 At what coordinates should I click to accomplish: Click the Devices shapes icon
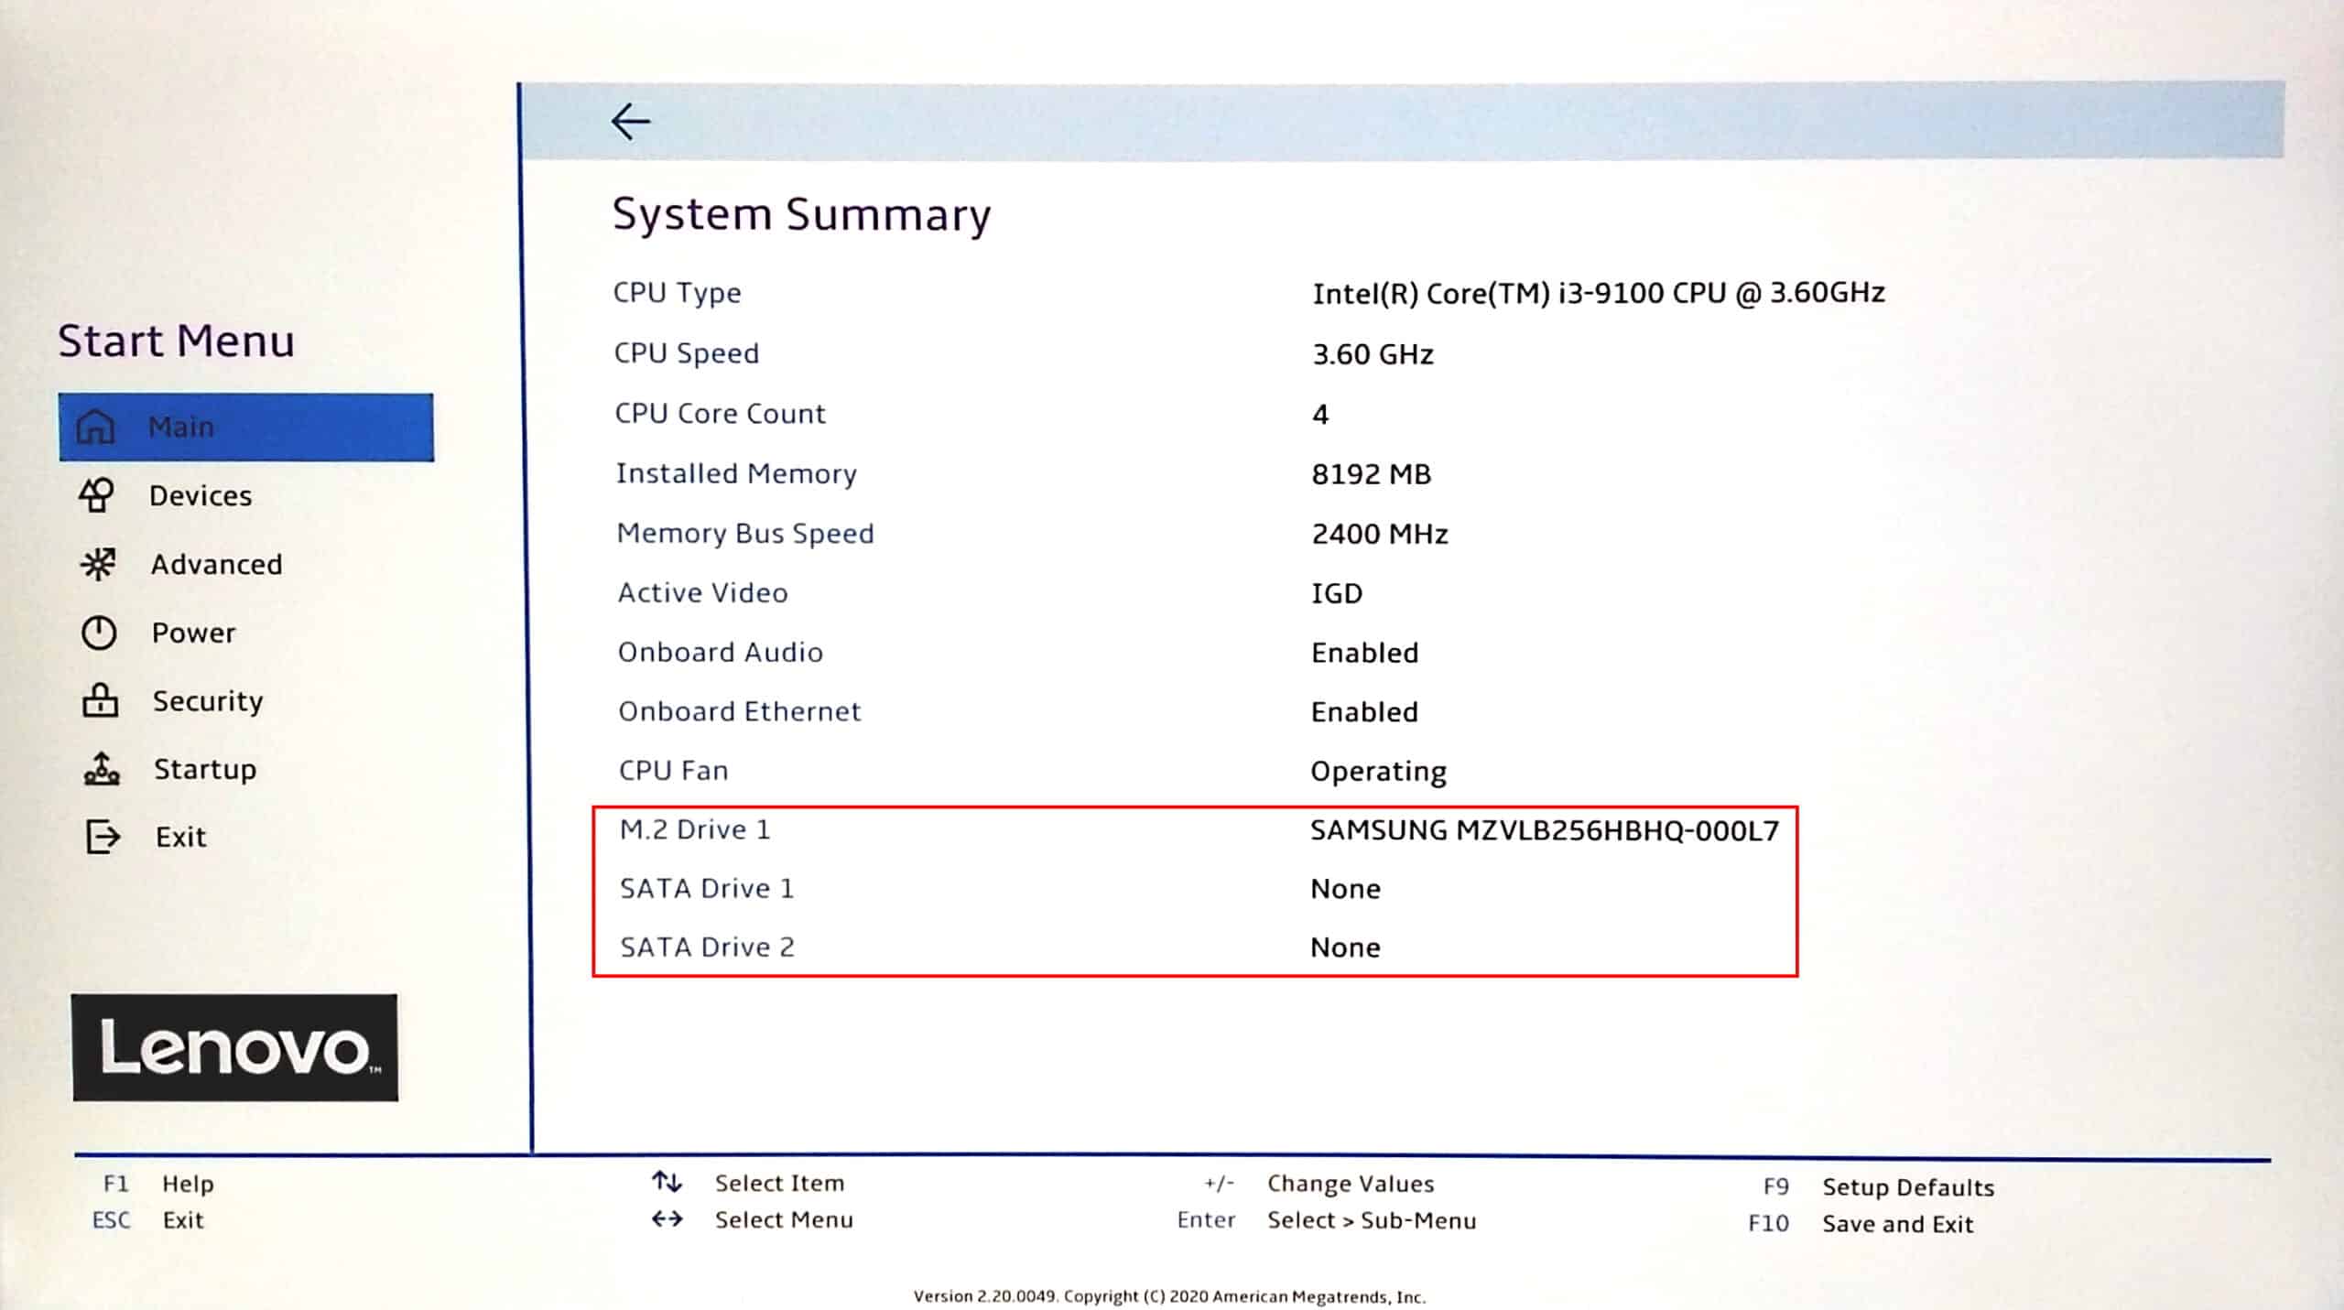[96, 495]
